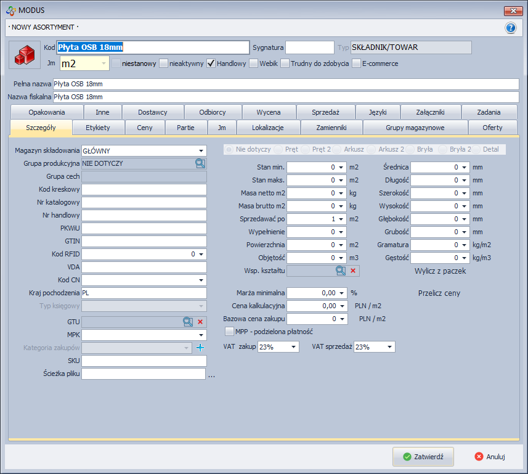This screenshot has height=474, width=528.
Task: Click the red cubes assortment icon
Action: 25,55
